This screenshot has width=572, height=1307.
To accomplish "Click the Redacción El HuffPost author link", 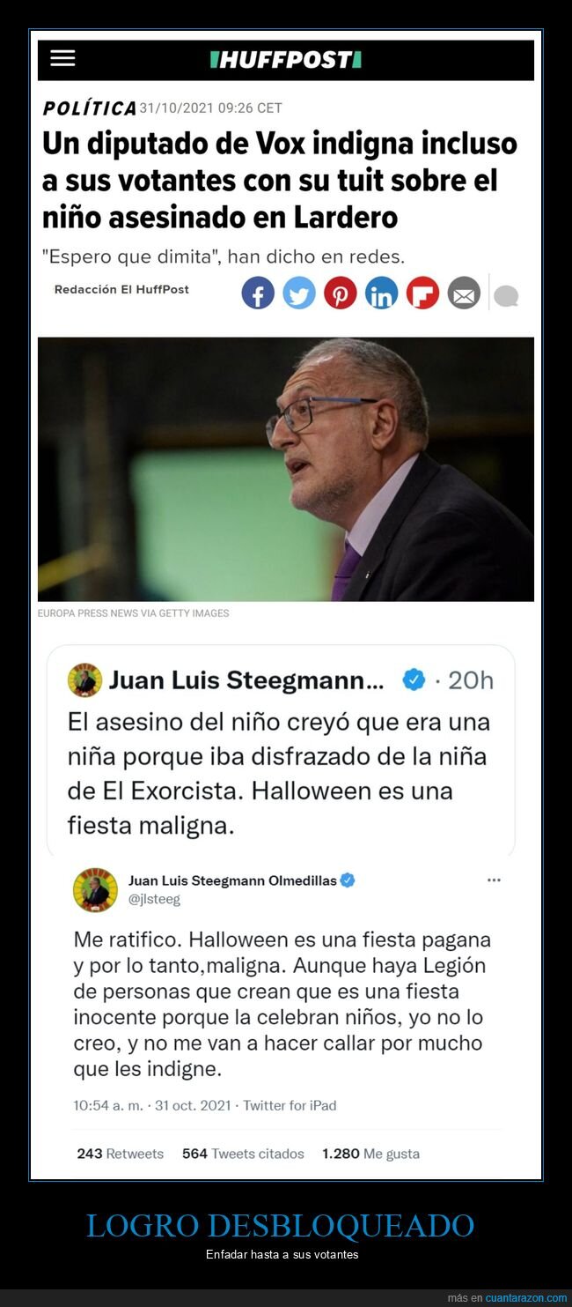I will [121, 289].
